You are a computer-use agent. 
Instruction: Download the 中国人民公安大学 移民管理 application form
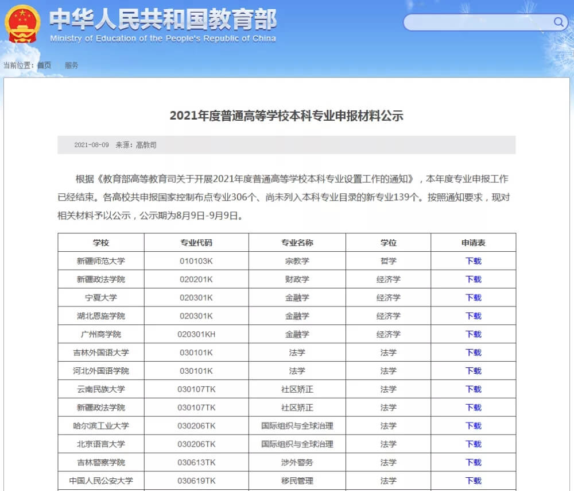click(473, 481)
